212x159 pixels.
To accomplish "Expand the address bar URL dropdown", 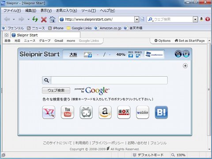I will [x=137, y=19].
